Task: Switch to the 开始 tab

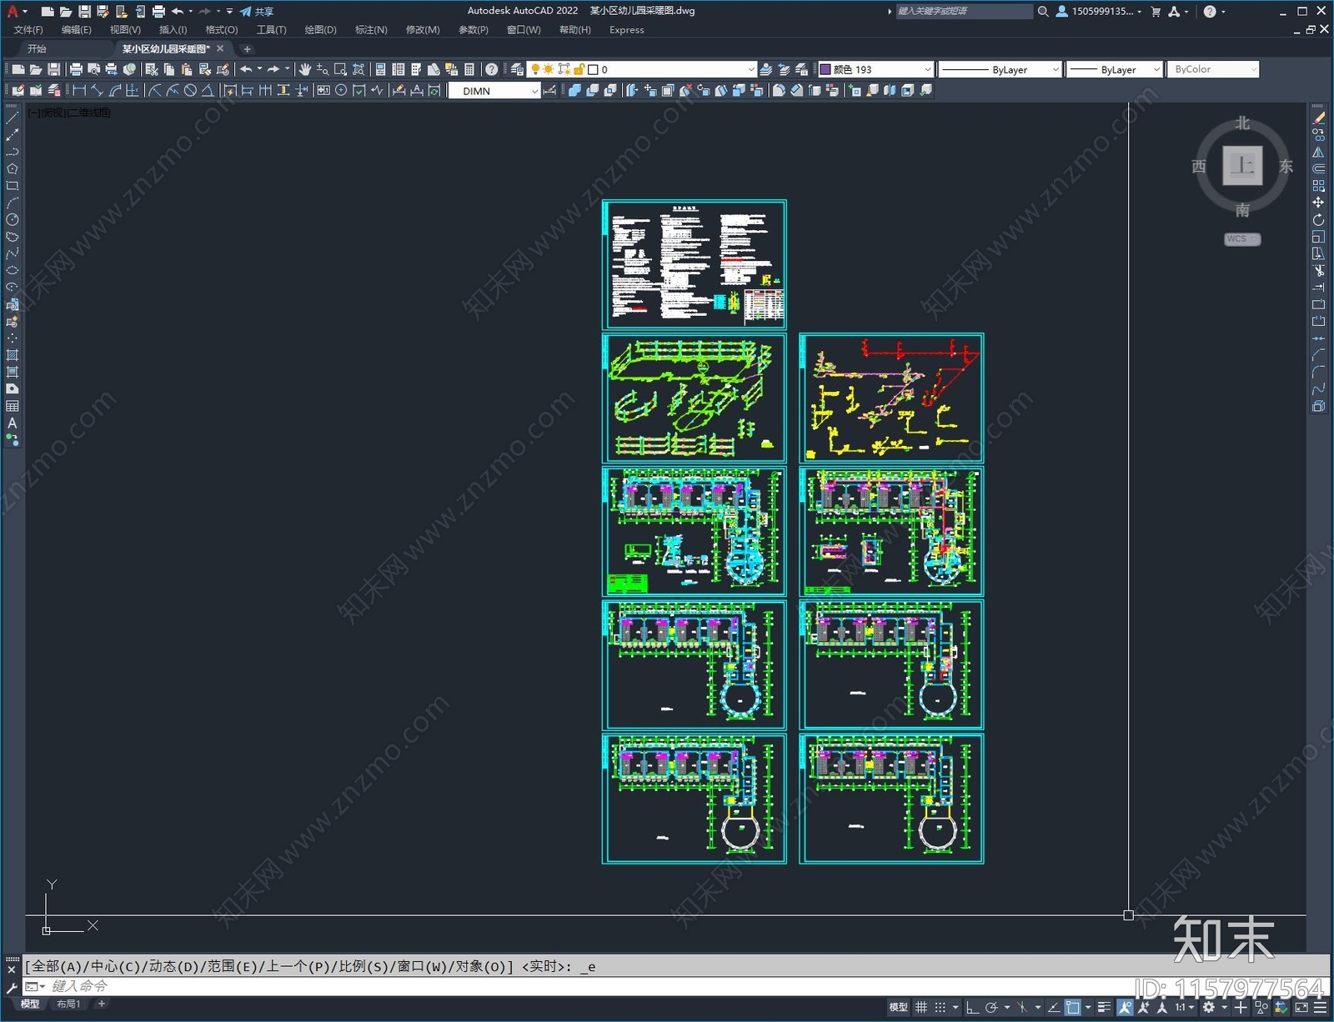Action: [x=37, y=48]
